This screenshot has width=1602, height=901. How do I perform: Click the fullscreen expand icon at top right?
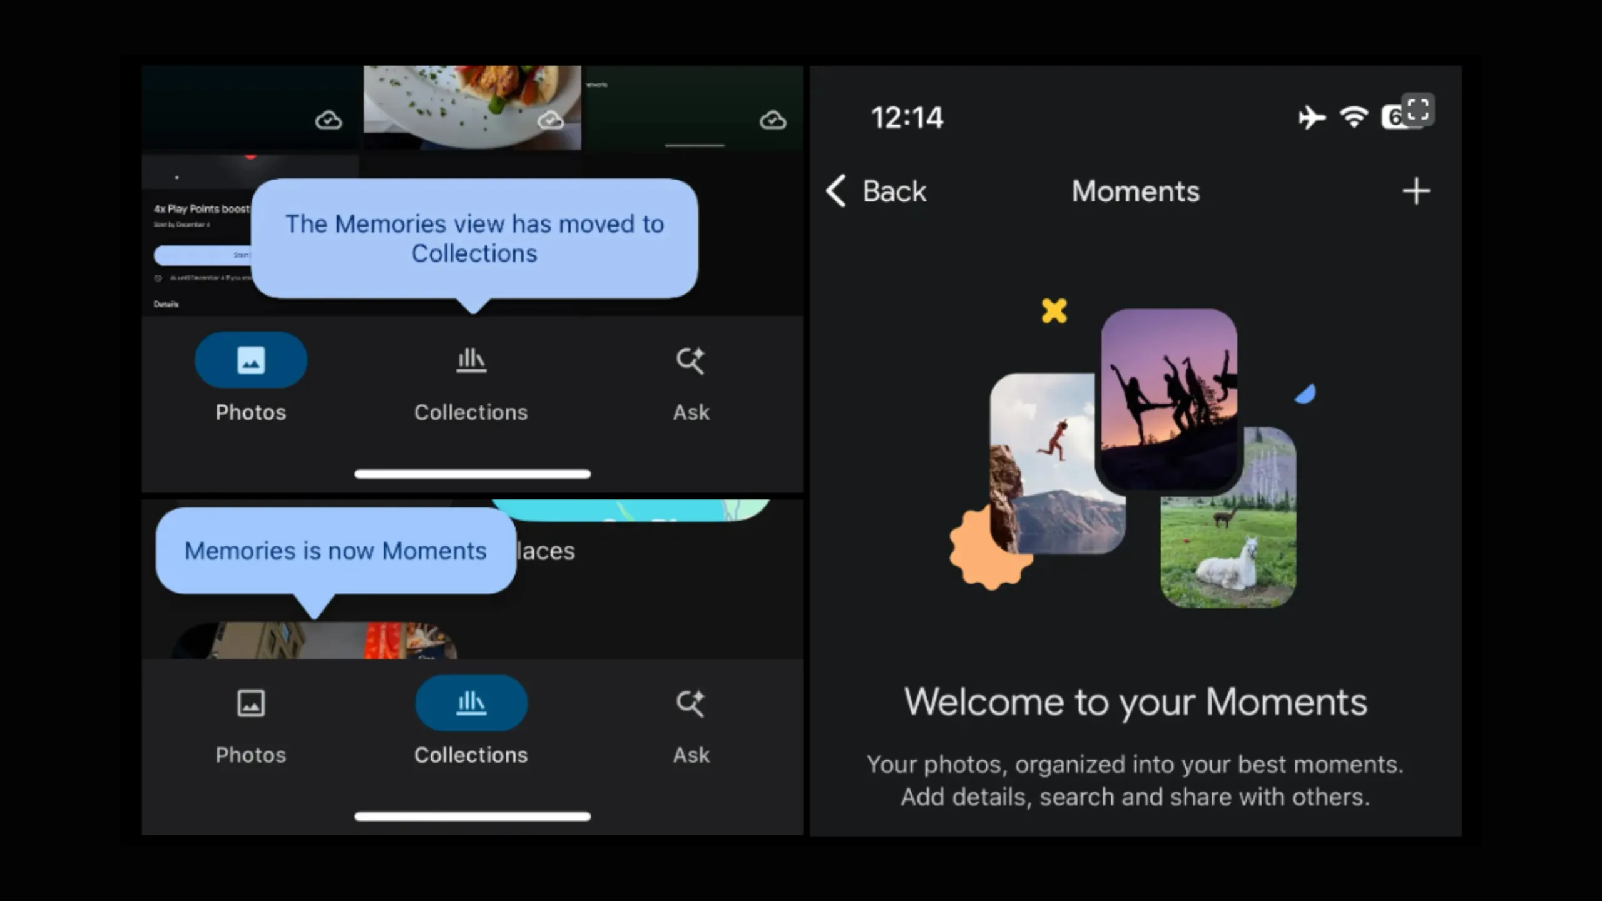(x=1417, y=109)
